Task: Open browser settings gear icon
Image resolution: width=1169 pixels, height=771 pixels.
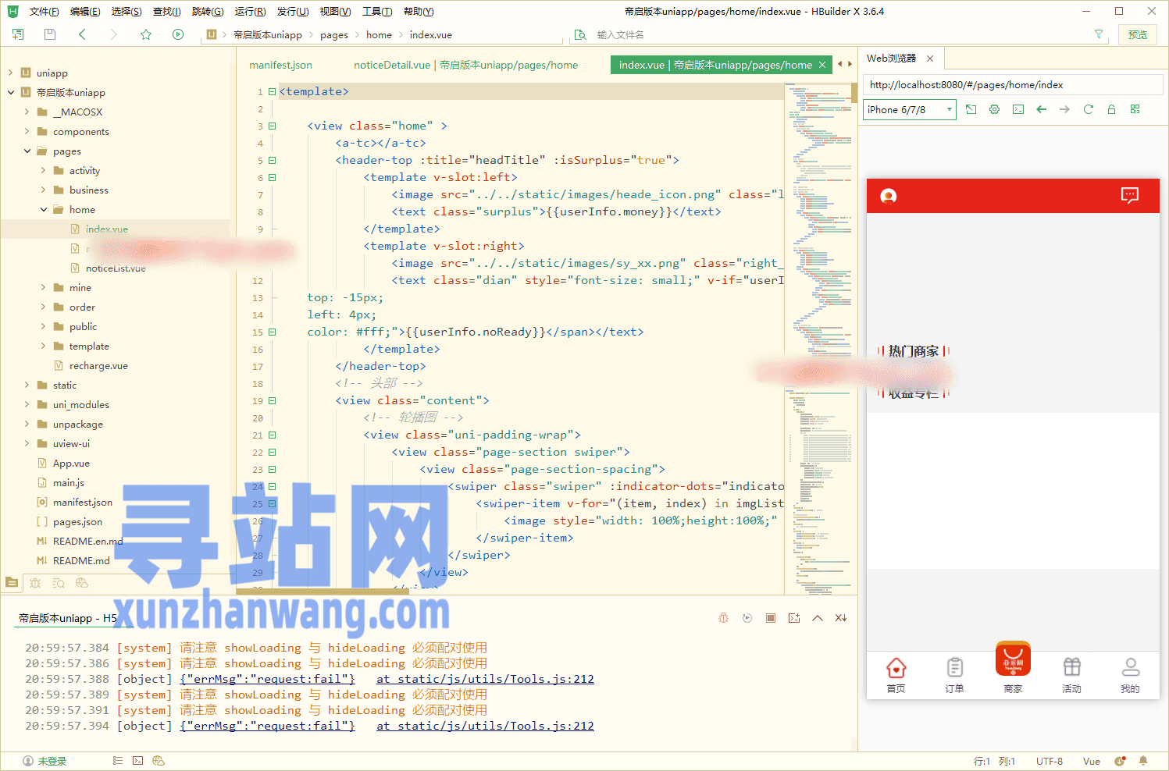Action: pos(994,109)
